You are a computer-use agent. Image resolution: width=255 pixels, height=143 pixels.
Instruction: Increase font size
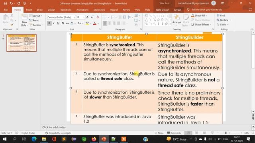(x=88, y=17)
